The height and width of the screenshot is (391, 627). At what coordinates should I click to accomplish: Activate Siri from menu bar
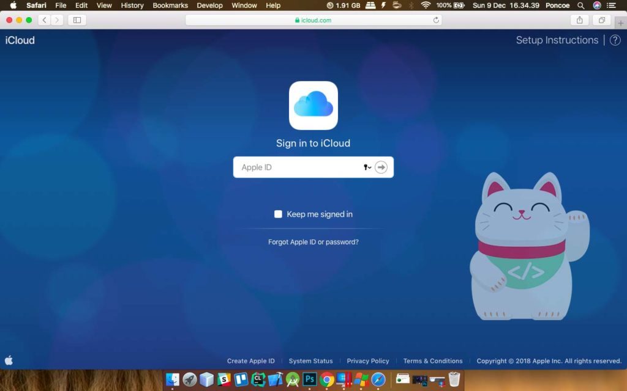pyautogui.click(x=596, y=5)
